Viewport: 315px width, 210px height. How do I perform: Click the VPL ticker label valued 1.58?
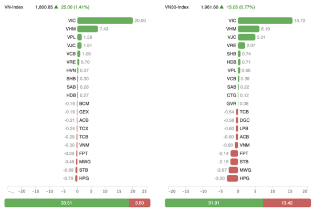click(71, 37)
